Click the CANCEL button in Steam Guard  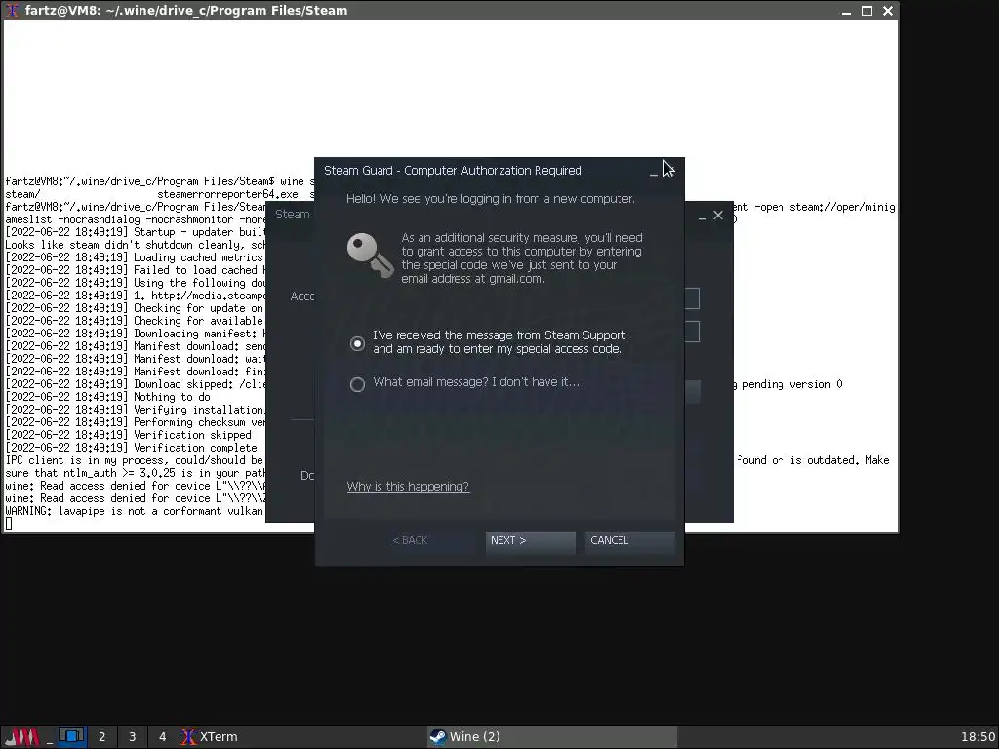(629, 540)
